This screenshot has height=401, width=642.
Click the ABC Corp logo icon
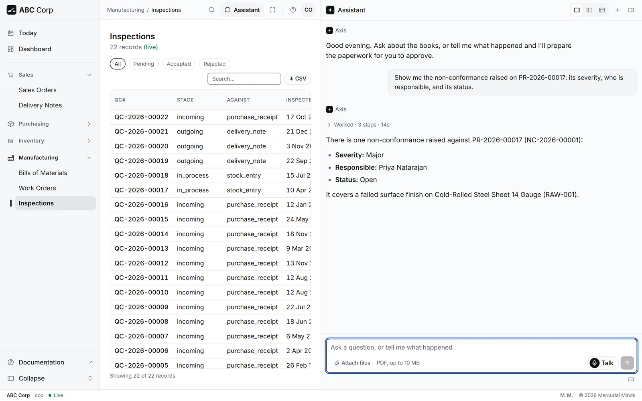pyautogui.click(x=11, y=10)
